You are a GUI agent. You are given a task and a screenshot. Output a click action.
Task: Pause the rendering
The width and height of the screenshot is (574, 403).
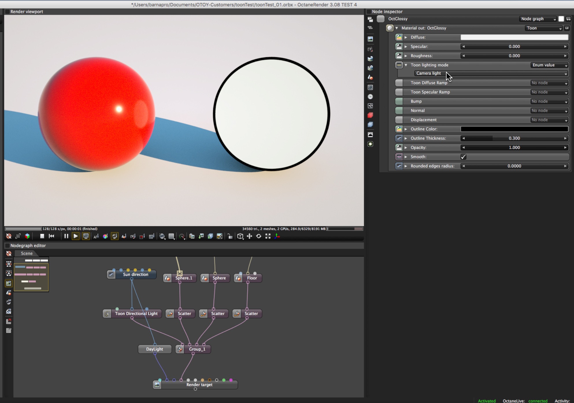(66, 236)
